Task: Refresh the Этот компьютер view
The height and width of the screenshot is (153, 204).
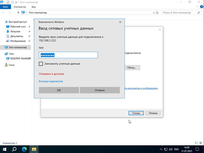Action: pos(157,13)
